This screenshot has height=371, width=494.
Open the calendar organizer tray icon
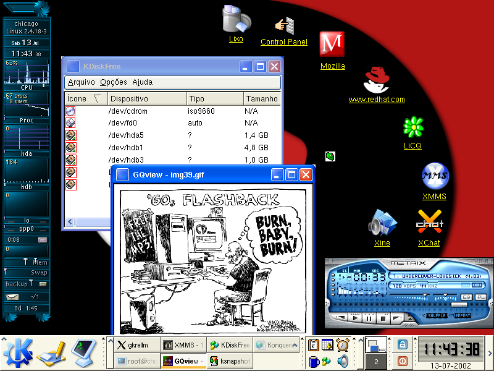click(328, 345)
